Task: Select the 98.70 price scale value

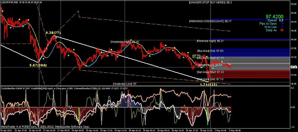Action: coord(293,22)
